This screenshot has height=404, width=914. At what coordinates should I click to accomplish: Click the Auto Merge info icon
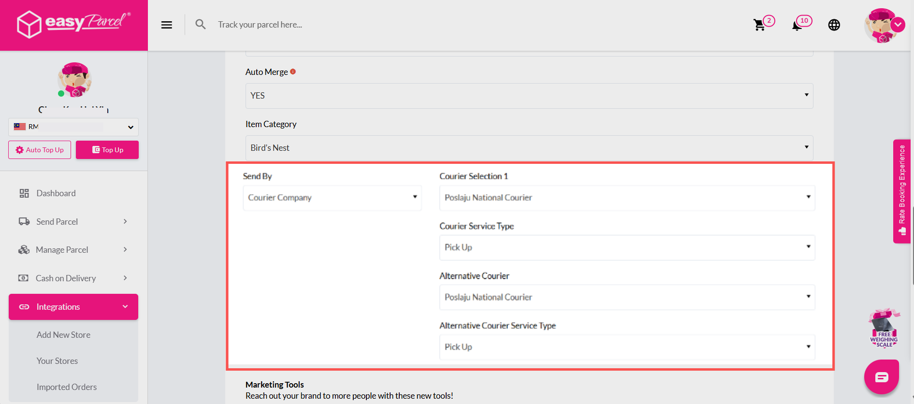[x=293, y=72]
